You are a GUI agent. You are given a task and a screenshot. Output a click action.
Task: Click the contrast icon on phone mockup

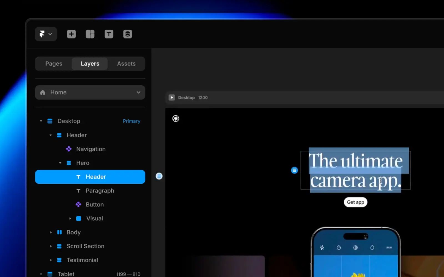355,248
